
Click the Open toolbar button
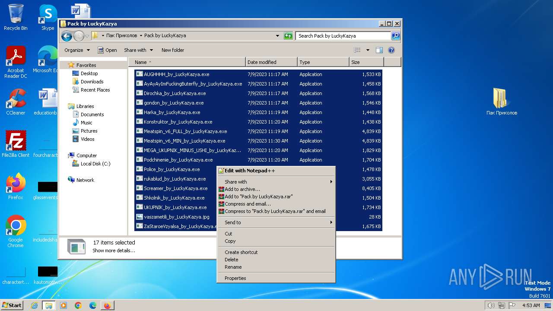107,50
